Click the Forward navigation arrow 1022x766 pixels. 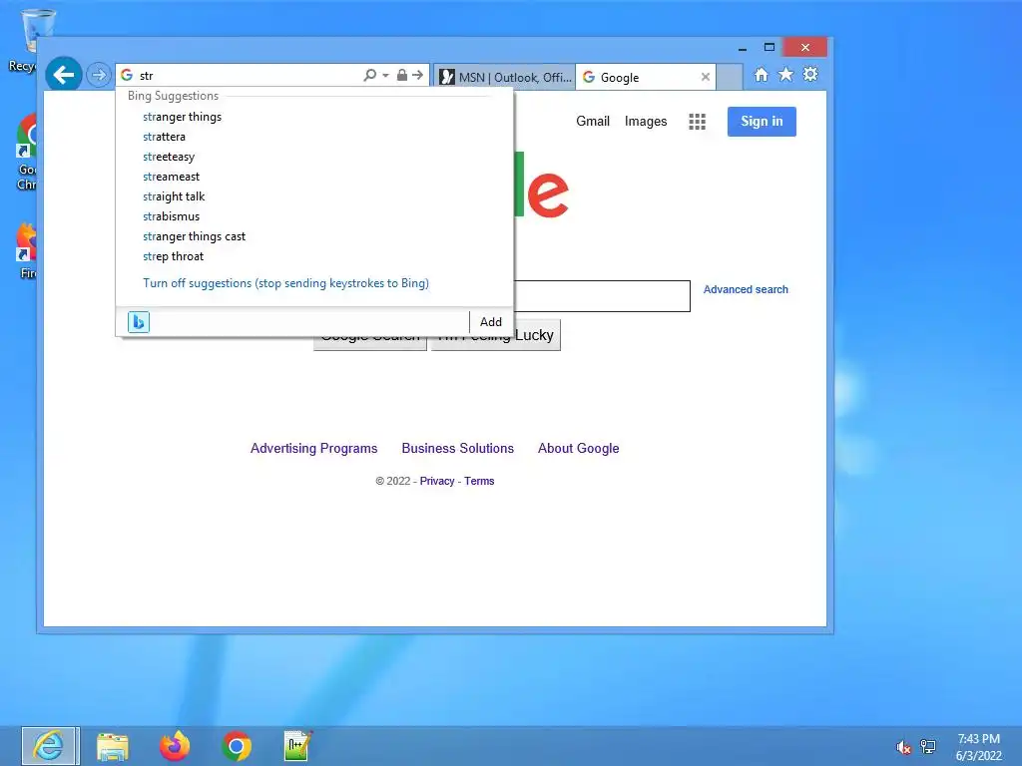pyautogui.click(x=99, y=75)
